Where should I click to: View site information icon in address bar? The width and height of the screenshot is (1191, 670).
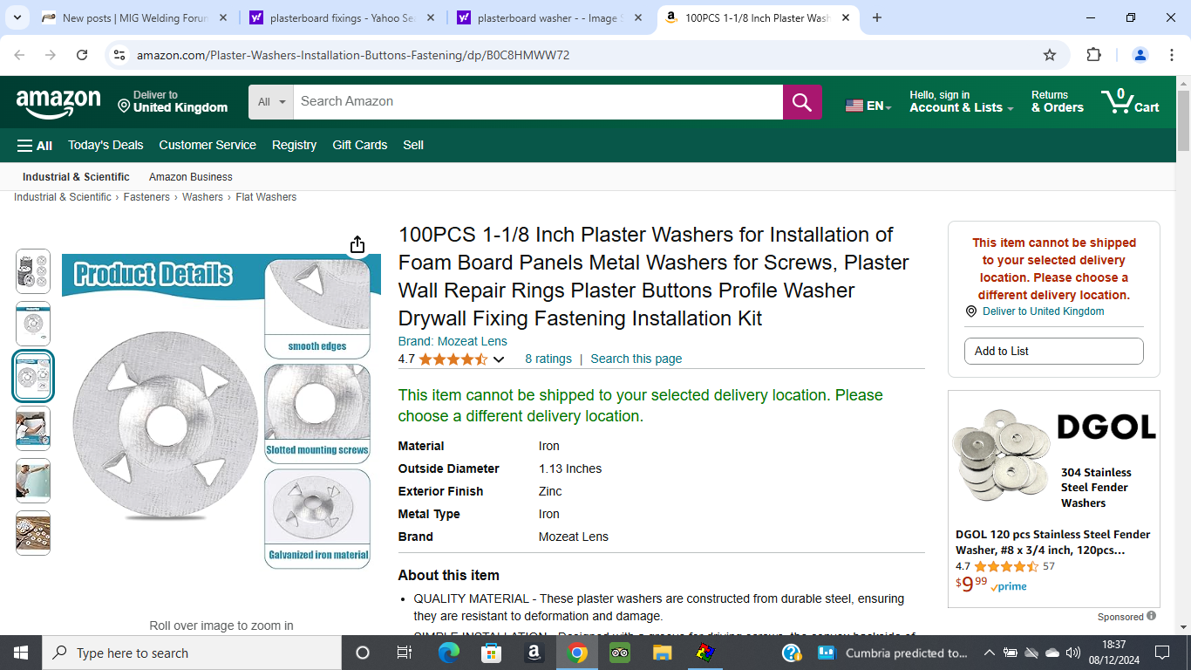(x=119, y=55)
